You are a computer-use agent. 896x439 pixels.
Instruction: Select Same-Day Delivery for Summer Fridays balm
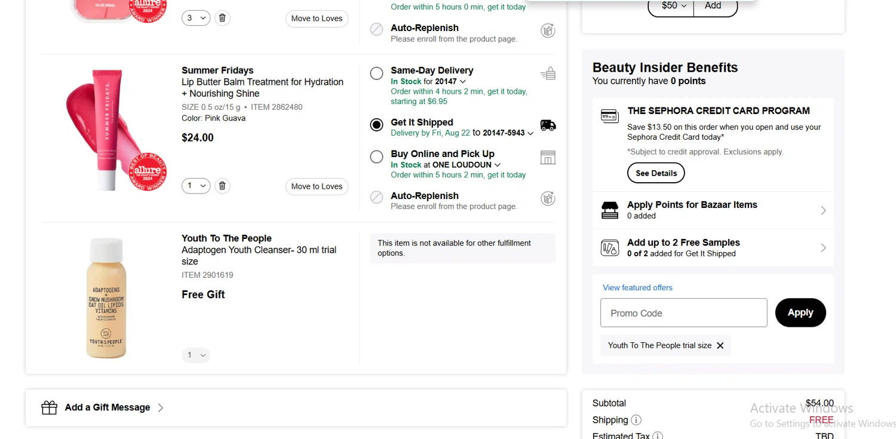point(376,73)
